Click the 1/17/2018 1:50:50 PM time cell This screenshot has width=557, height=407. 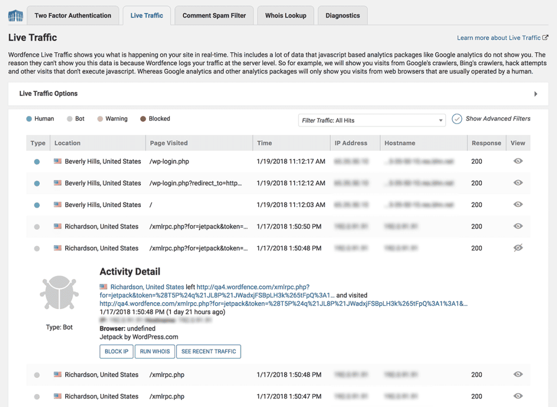pyautogui.click(x=289, y=227)
